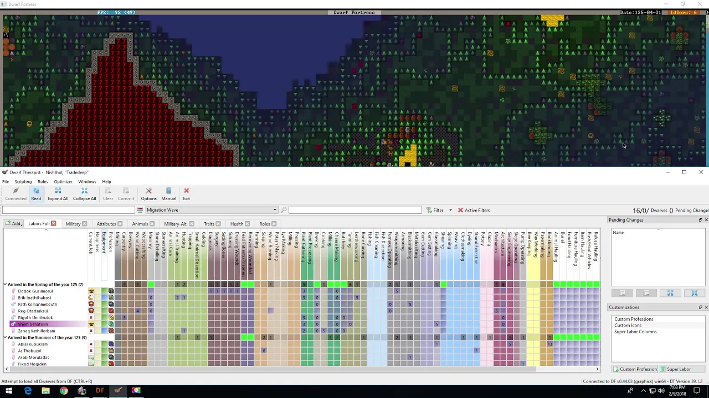Click the magnifier icon by the filter field

[x=284, y=210]
